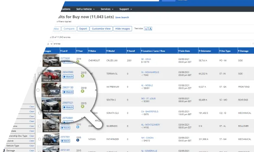254x152 pixels.
Task: Sort by Location / Lane / Row arrows
Action: pos(142,51)
